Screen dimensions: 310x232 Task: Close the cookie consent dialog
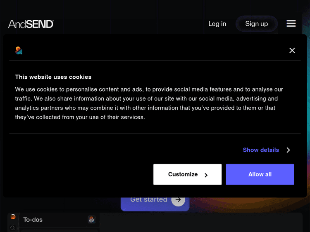click(x=292, y=50)
